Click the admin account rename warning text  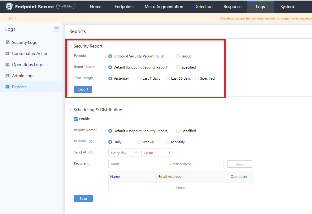266,18
